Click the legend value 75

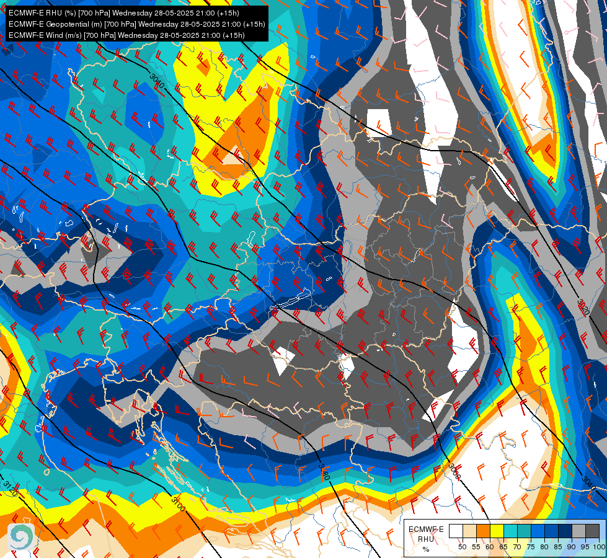tap(530, 547)
